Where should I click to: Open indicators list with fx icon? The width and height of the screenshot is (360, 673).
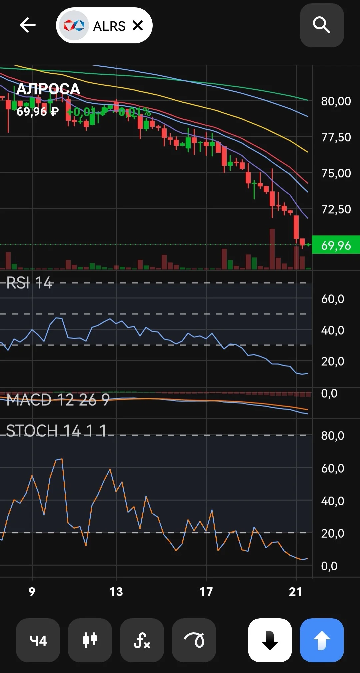click(x=142, y=640)
